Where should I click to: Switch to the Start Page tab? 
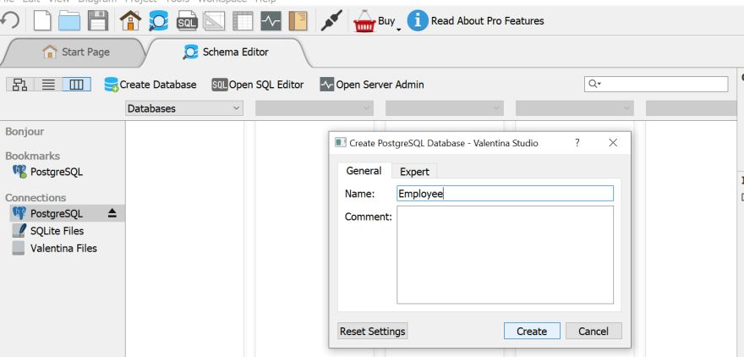pos(76,52)
